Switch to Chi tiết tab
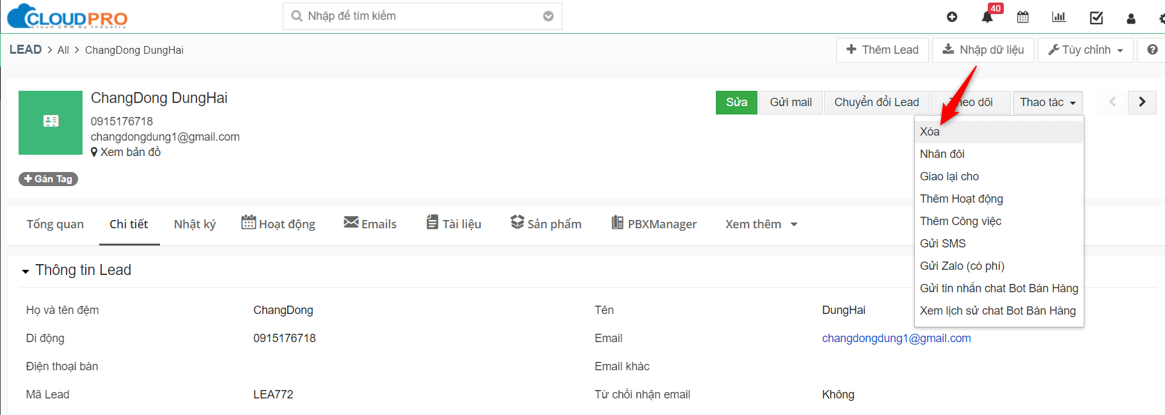Image resolution: width=1165 pixels, height=415 pixels. coord(129,224)
